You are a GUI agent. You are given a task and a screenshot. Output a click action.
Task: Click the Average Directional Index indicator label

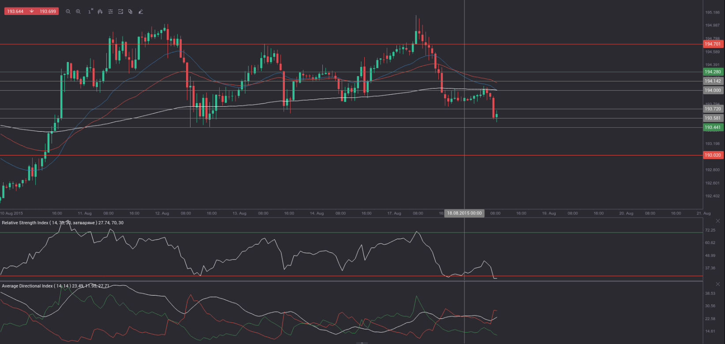[x=55, y=286]
